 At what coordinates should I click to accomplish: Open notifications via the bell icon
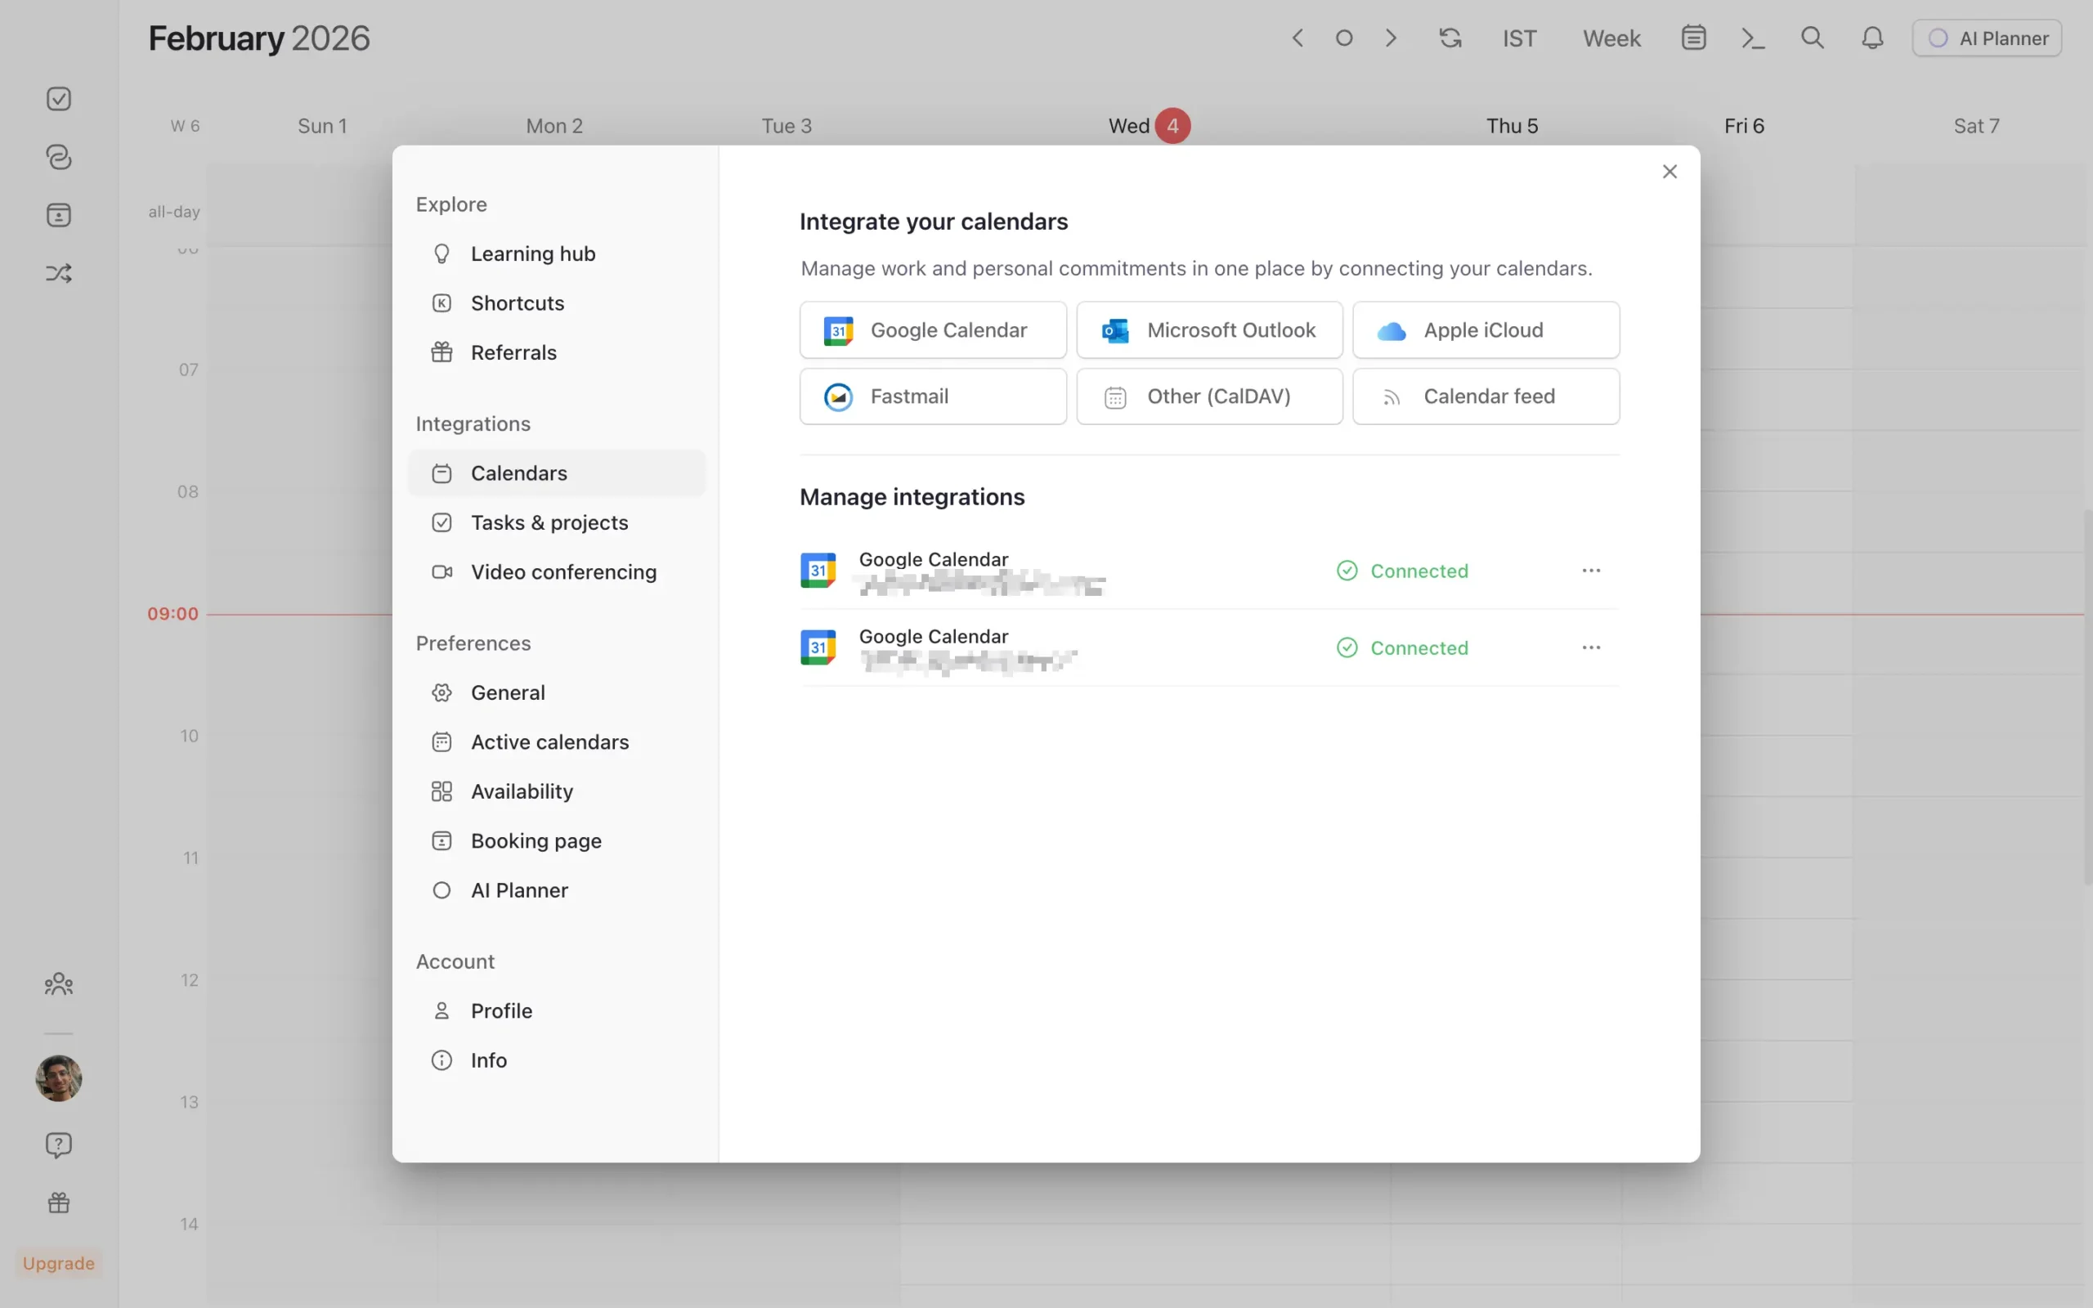tap(1871, 38)
